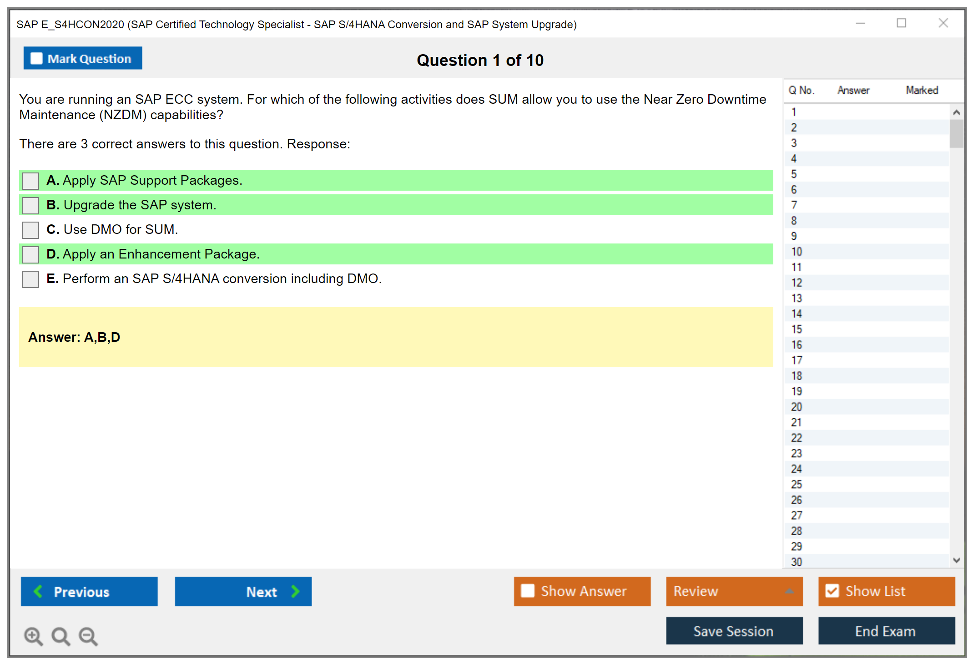Click the Save Session button

pyautogui.click(x=734, y=631)
